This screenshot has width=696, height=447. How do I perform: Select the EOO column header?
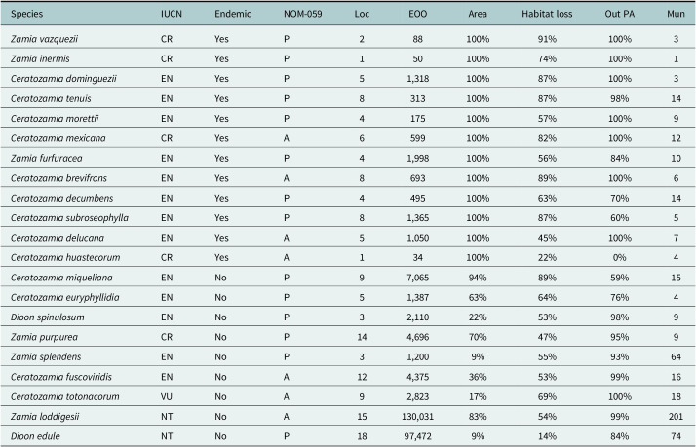(x=417, y=14)
